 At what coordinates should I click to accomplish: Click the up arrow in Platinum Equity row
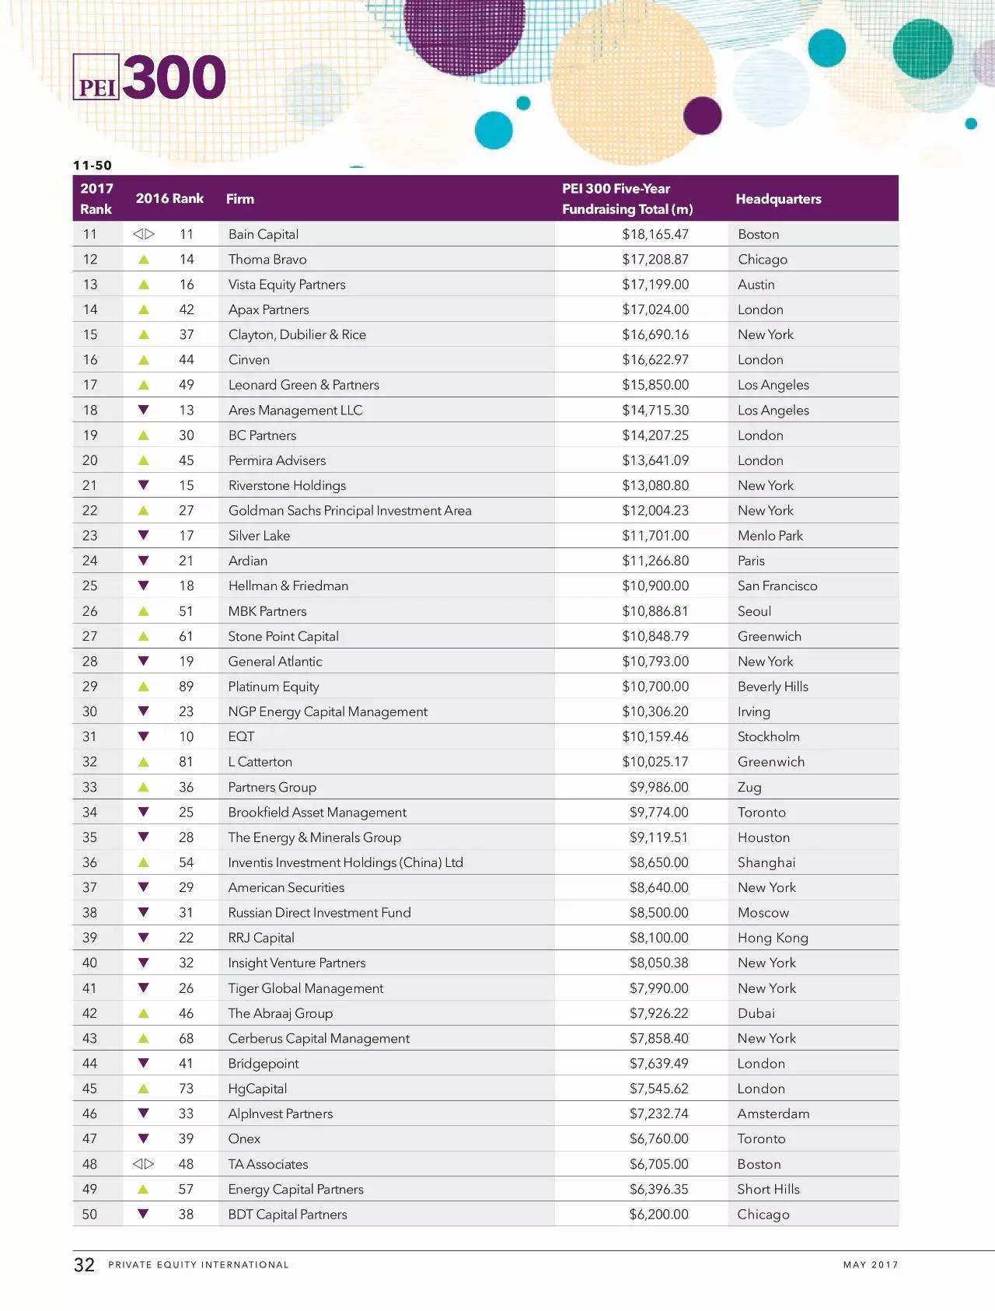pyautogui.click(x=143, y=687)
